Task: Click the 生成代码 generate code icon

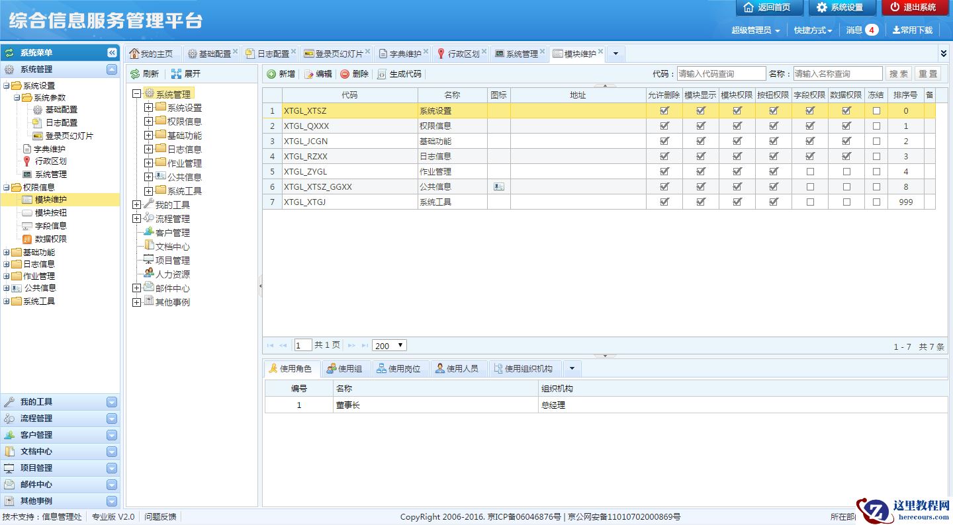Action: tap(382, 74)
